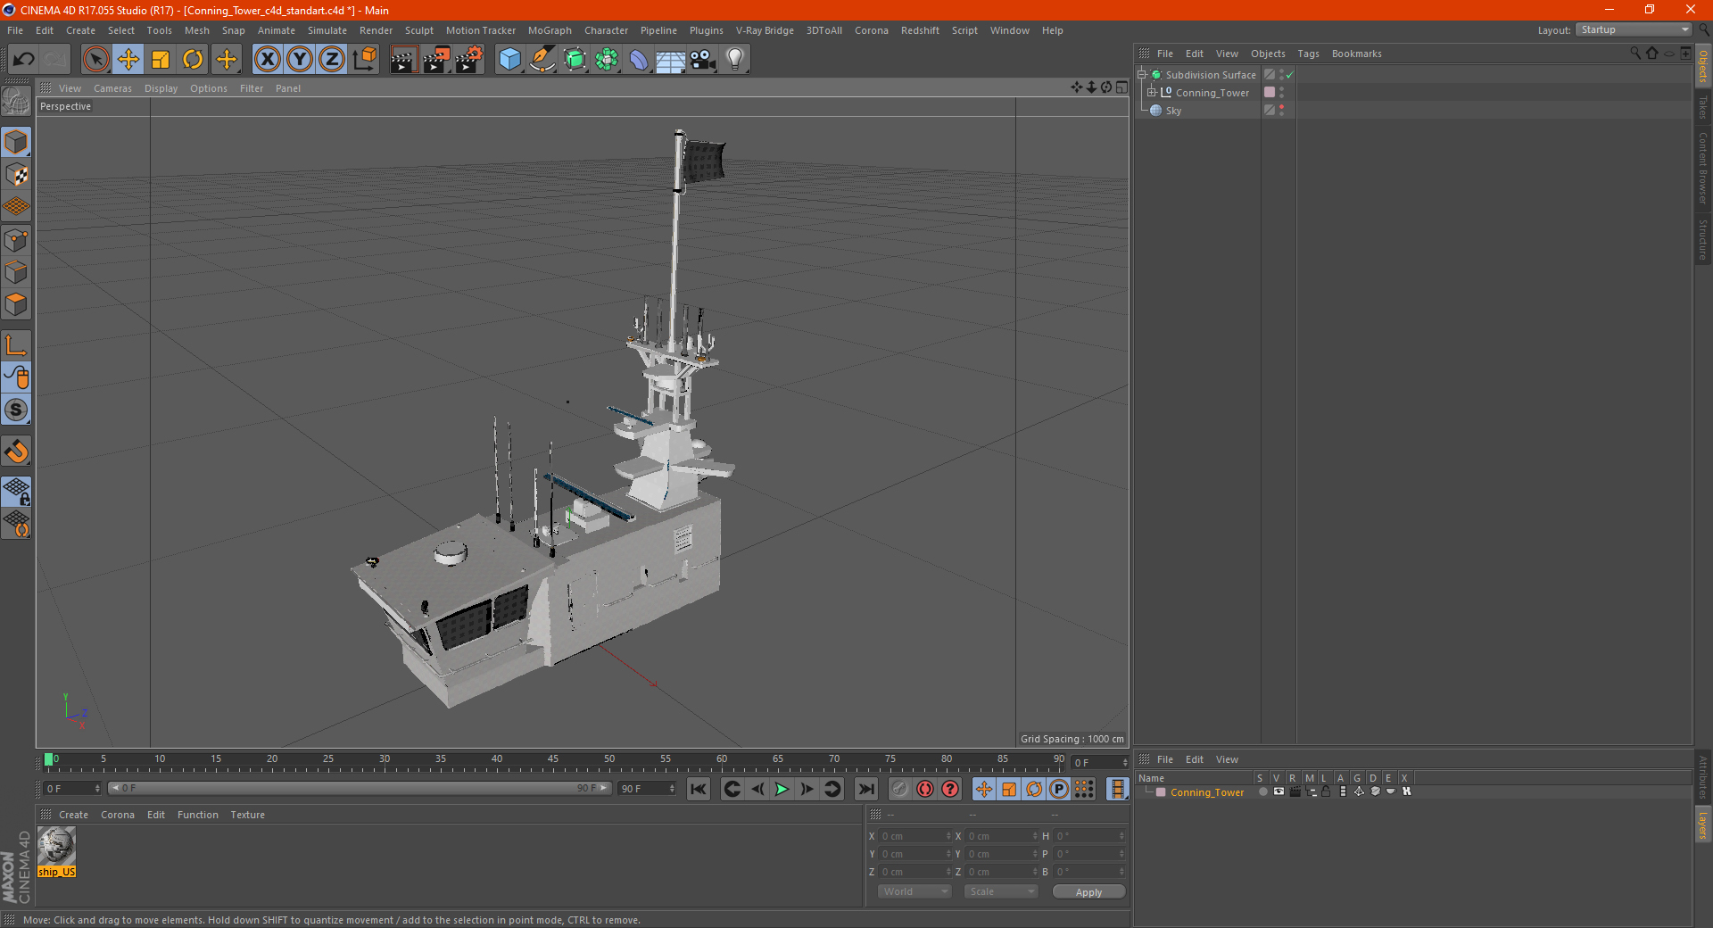Toggle viewport maximize icon
The height and width of the screenshot is (928, 1713).
click(x=1121, y=87)
